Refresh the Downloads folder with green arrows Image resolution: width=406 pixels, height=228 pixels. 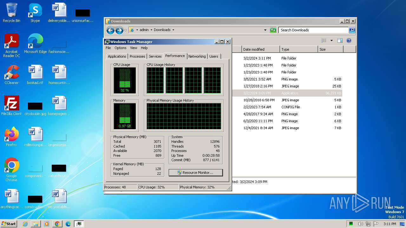tap(273, 30)
